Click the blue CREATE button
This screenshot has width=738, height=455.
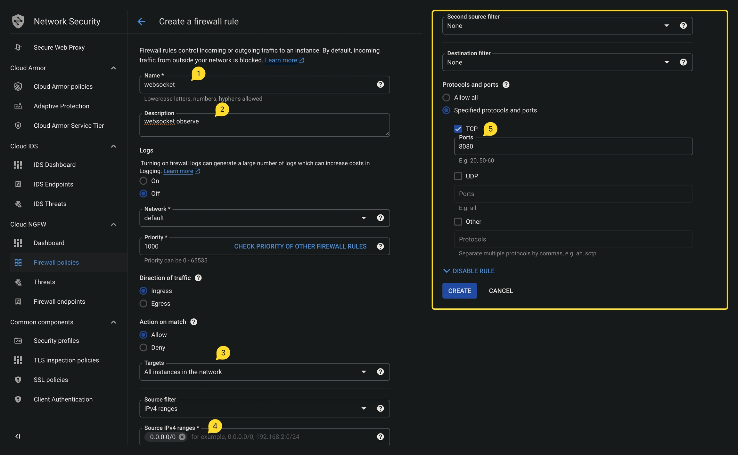[459, 291]
